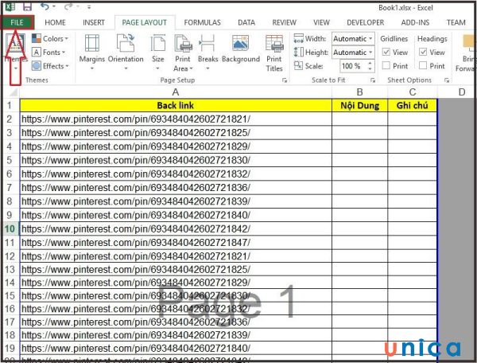This screenshot has height=363, width=477.
Task: Click the pinterest link in row 5
Action: [x=136, y=160]
